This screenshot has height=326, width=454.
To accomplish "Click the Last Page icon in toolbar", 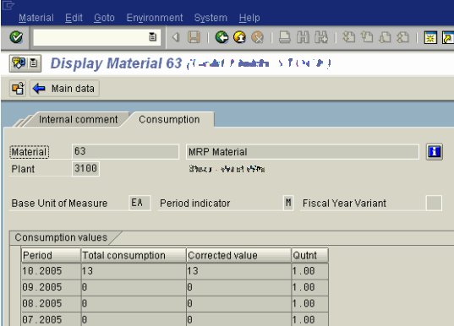I will tap(403, 37).
